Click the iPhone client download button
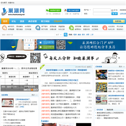The height and width of the screenshot is (126, 126). pyautogui.click(x=47, y=42)
